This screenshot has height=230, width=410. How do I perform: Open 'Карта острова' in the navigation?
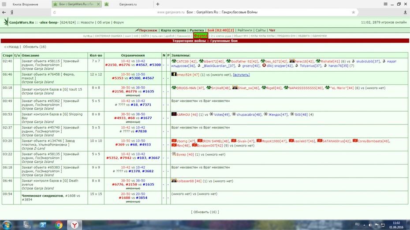[x=173, y=30]
